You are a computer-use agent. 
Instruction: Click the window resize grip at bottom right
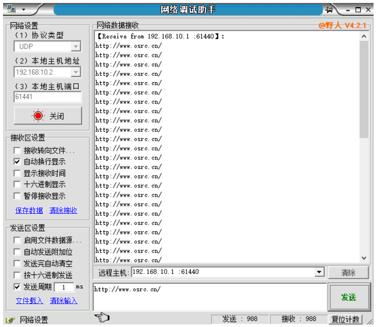pyautogui.click(x=369, y=321)
